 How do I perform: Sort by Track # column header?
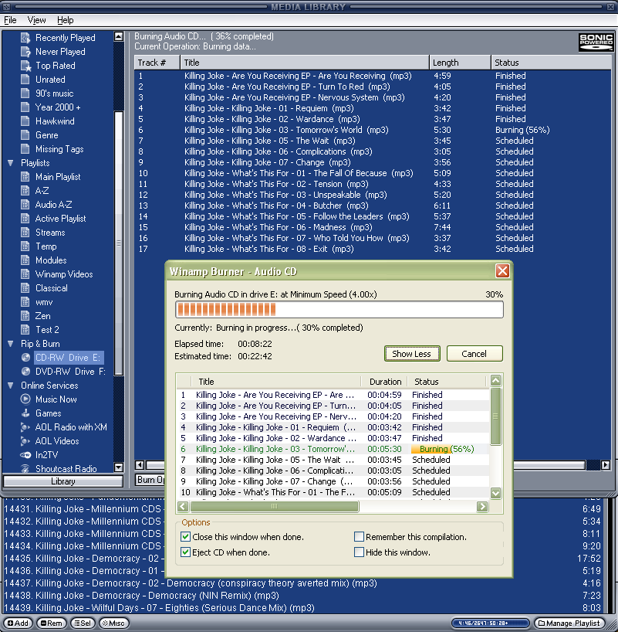pos(157,63)
